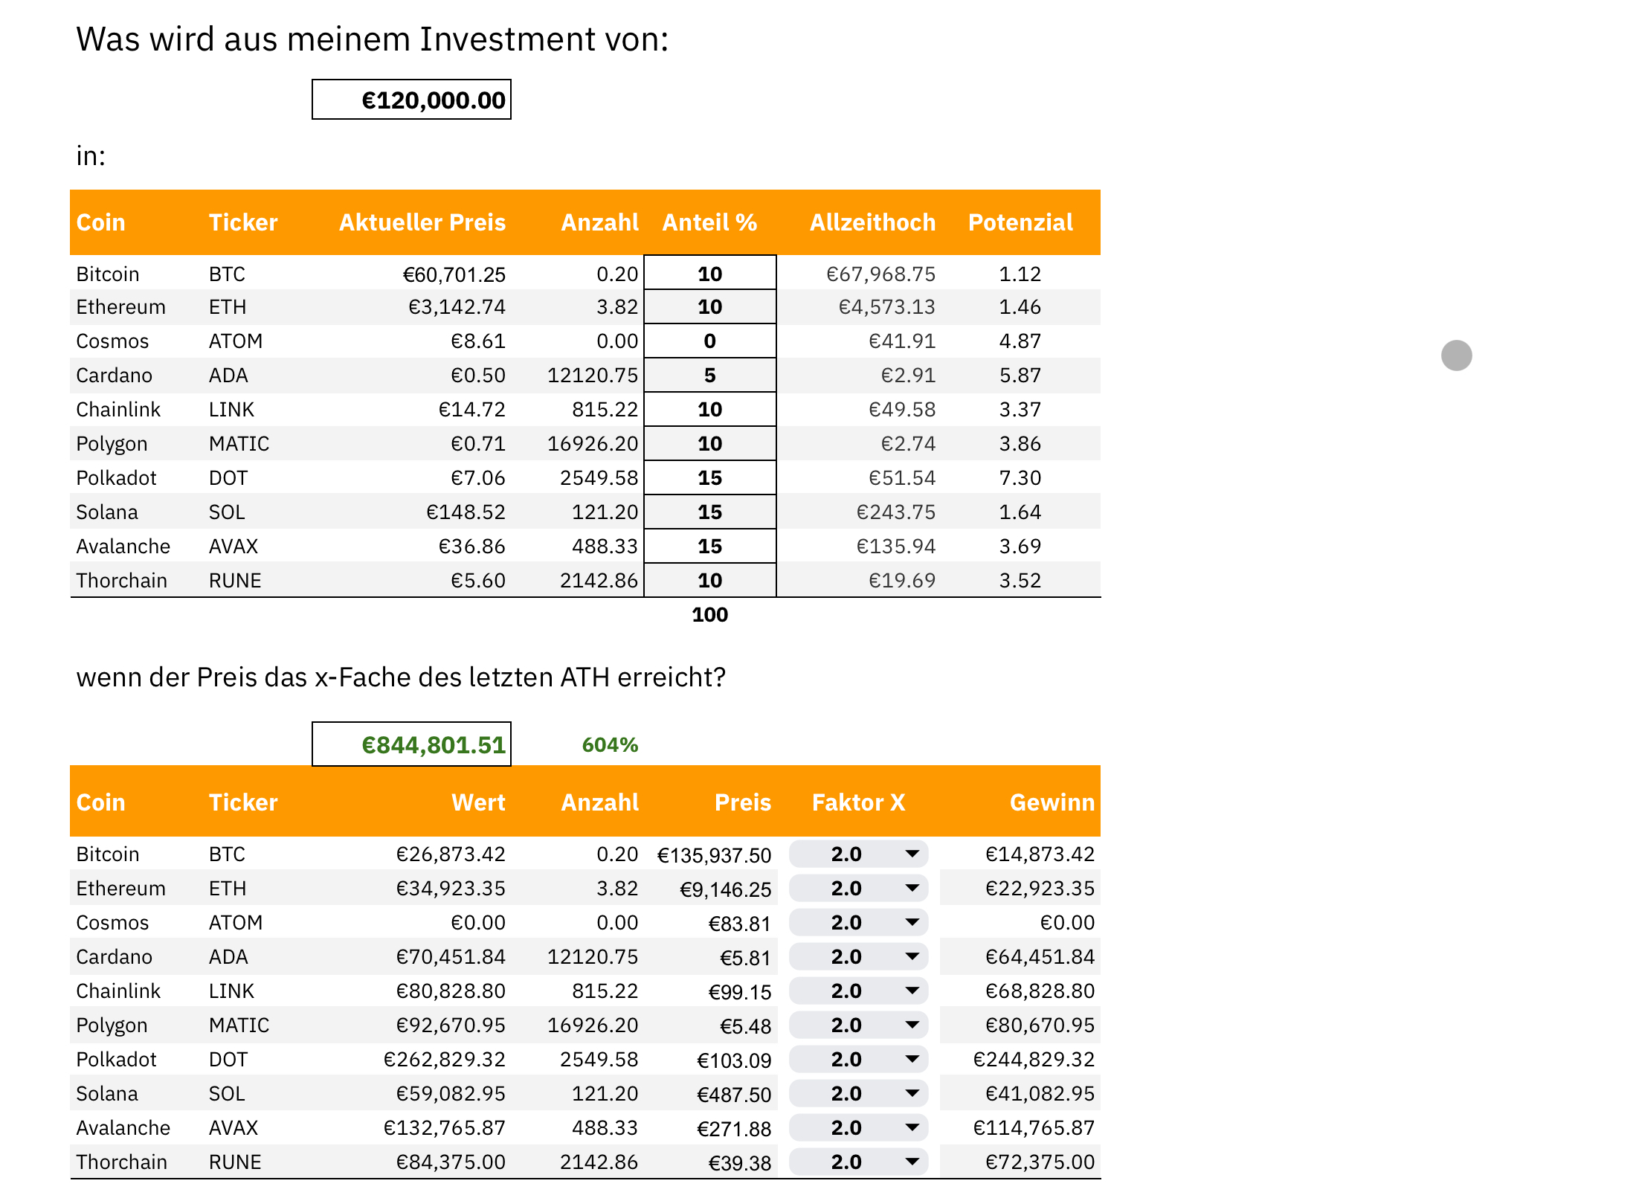Click the heading 'Was wird aus meinem Investment von:'
1639x1198 pixels.
(x=373, y=39)
